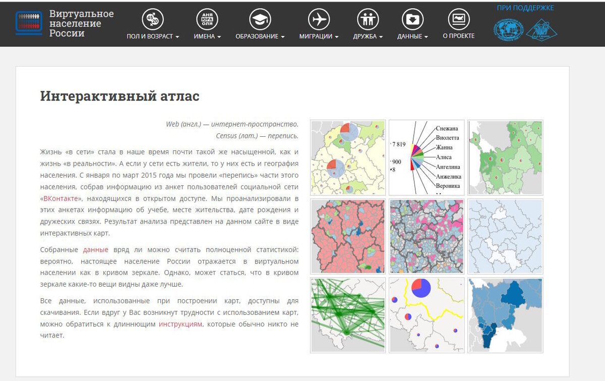This screenshot has height=381, width=605.
Task: Open the инструкциям link
Action: pos(180,324)
